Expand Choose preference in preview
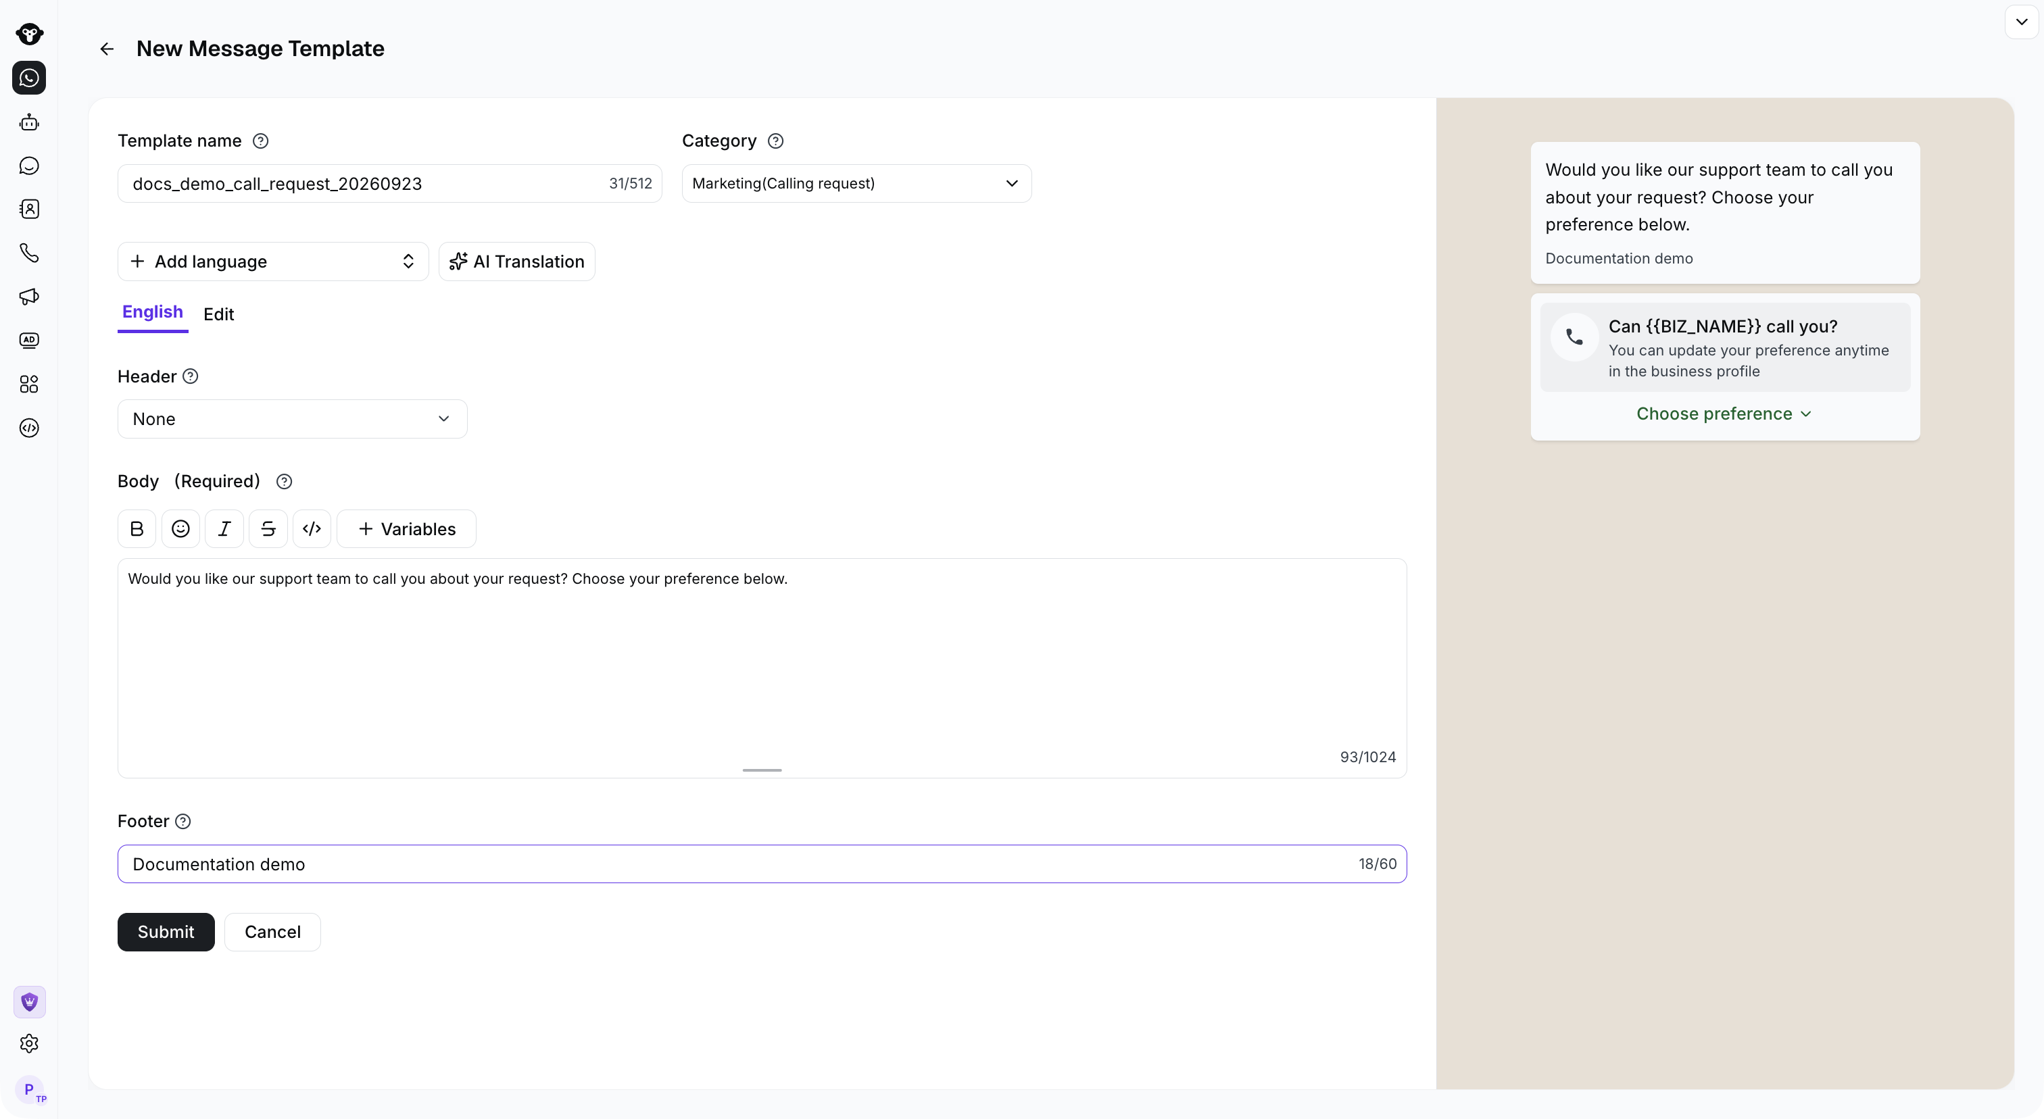The width and height of the screenshot is (2044, 1119). (1724, 414)
